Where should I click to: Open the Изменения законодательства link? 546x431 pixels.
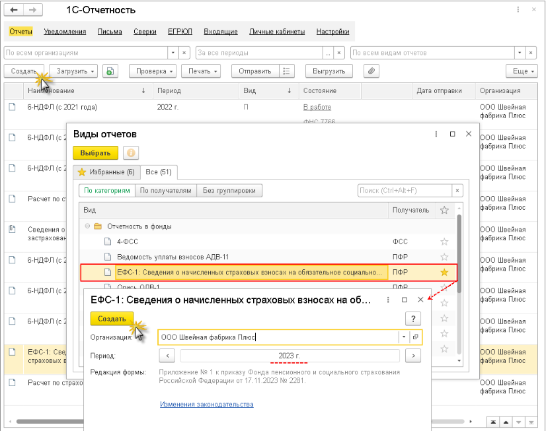[207, 404]
